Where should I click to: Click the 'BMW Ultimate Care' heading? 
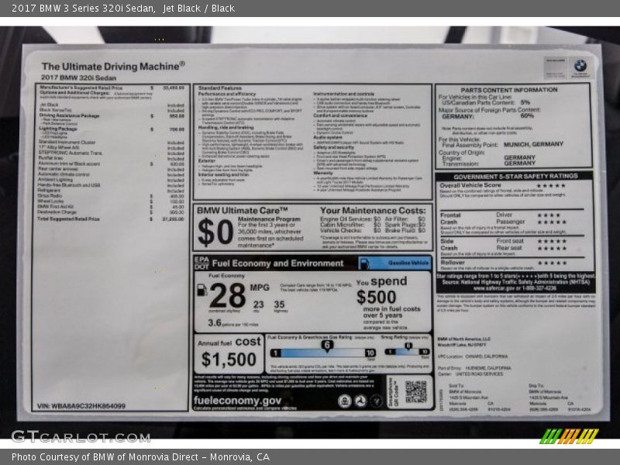point(243,211)
